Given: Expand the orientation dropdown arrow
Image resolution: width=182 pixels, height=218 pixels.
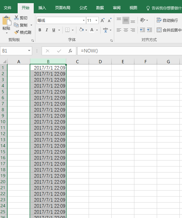Looking at the screenshot, I should point(147,21).
